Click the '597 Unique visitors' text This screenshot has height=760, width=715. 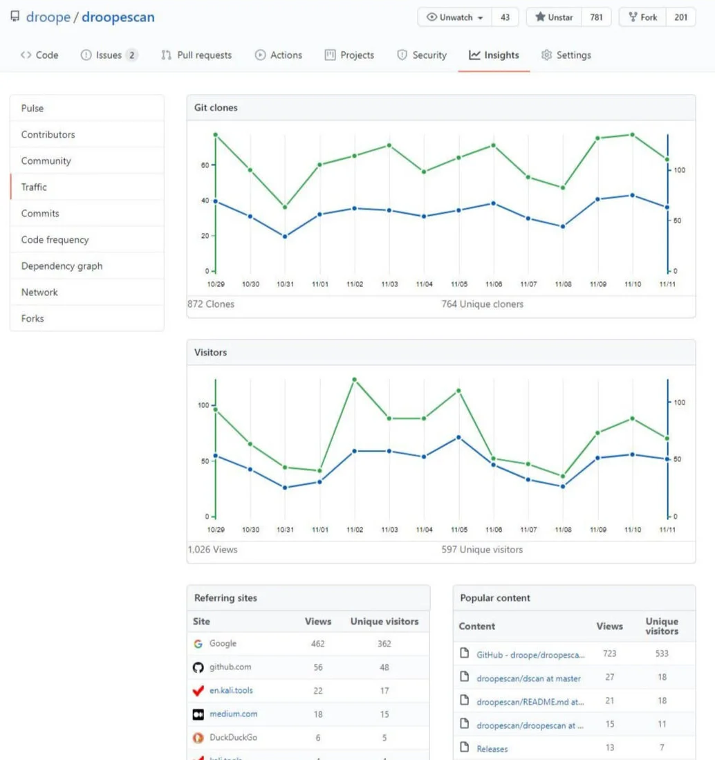tap(482, 550)
